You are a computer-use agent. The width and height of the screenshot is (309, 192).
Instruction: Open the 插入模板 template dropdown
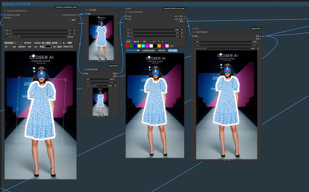tap(56, 43)
